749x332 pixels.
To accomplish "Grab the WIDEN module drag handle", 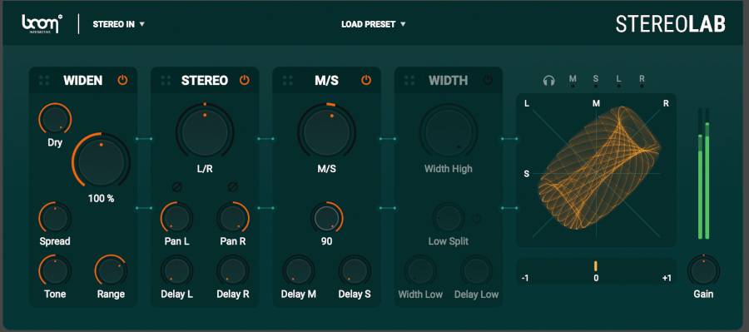I will tap(44, 80).
